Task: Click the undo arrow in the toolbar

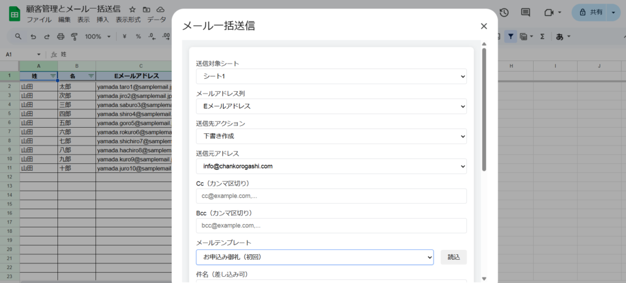Action: coord(33,37)
